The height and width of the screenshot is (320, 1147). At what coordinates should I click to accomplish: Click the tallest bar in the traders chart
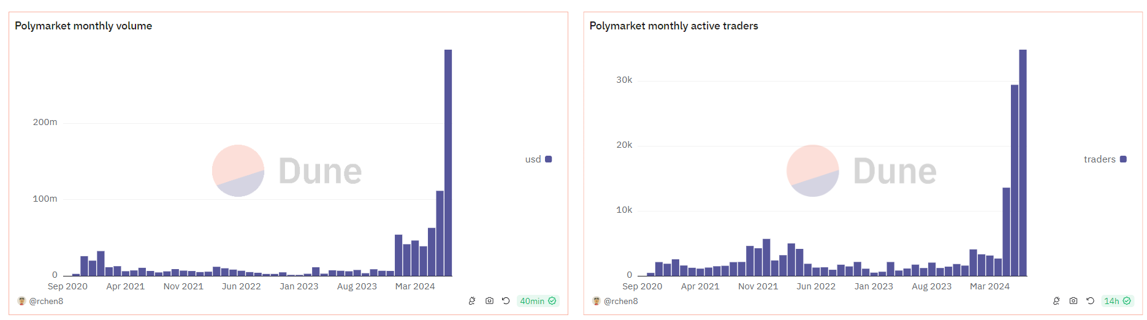(x=1023, y=162)
